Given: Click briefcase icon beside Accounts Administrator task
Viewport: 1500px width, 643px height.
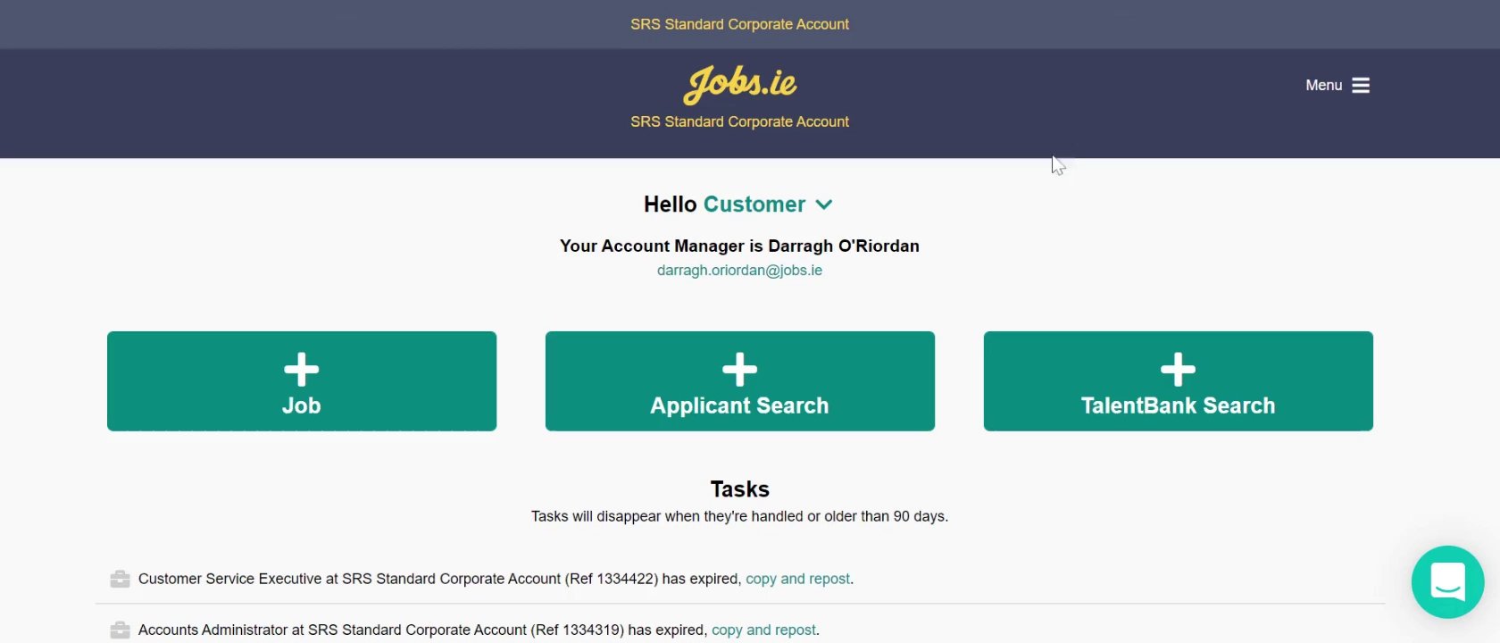Looking at the screenshot, I should 120,630.
